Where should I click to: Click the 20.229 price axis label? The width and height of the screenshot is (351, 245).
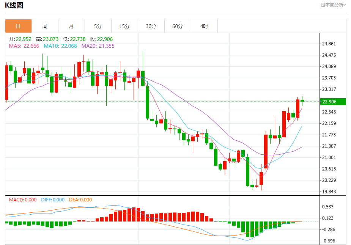(329, 180)
